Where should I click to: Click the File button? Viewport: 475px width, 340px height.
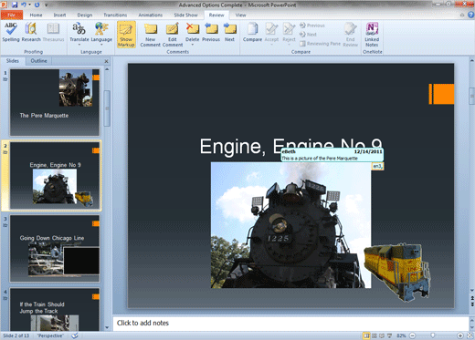(12, 15)
